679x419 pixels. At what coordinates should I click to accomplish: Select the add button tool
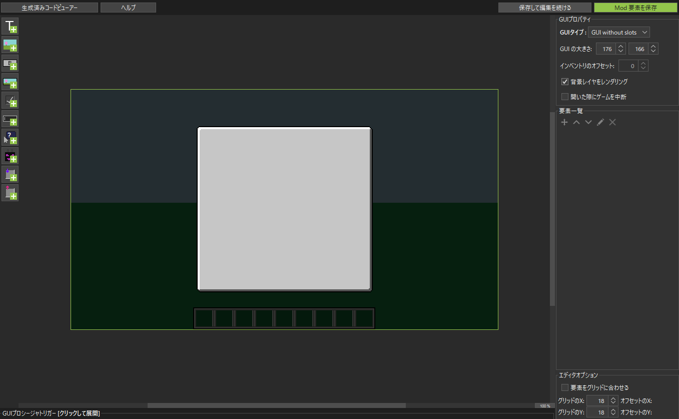pyautogui.click(x=10, y=63)
